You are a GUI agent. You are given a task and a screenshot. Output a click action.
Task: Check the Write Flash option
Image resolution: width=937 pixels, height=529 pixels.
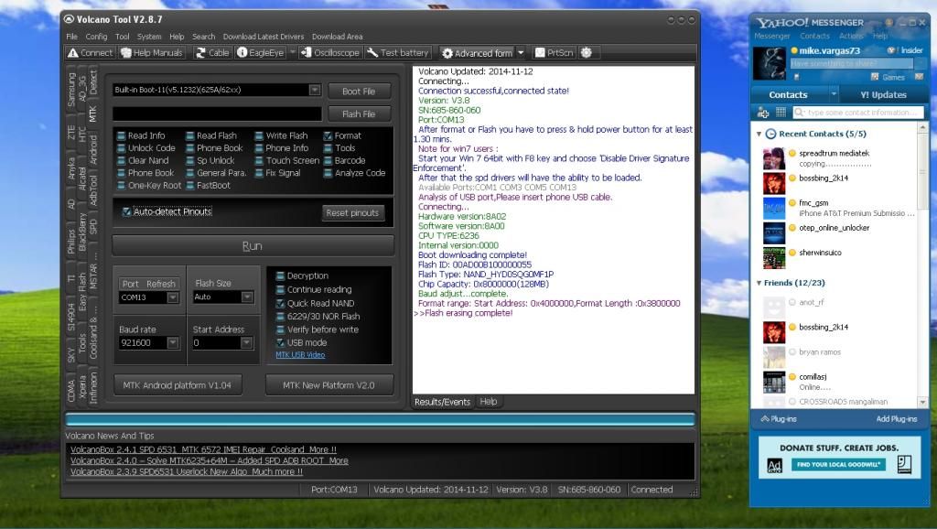[x=259, y=135]
